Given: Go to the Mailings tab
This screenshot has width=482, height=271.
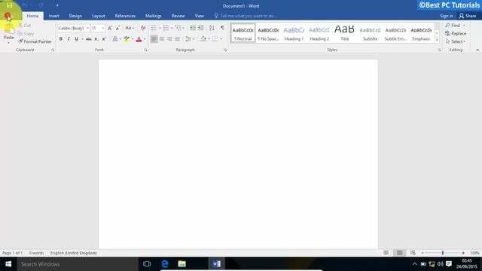Looking at the screenshot, I should click(x=154, y=16).
